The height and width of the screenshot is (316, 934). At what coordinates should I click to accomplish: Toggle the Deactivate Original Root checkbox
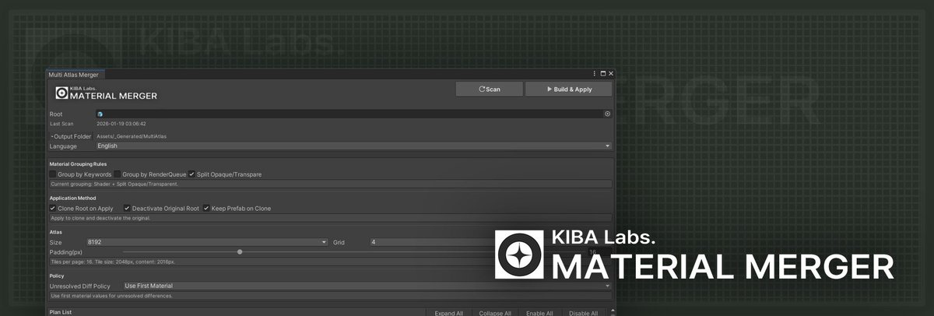pyautogui.click(x=127, y=209)
